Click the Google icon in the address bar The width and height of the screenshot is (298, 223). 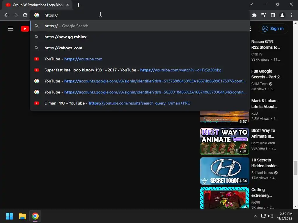[37, 15]
